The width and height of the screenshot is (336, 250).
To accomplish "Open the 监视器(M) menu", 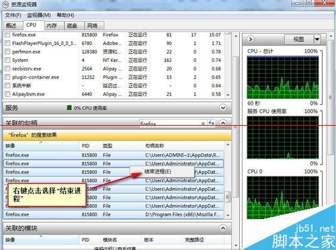I will coord(39,15).
